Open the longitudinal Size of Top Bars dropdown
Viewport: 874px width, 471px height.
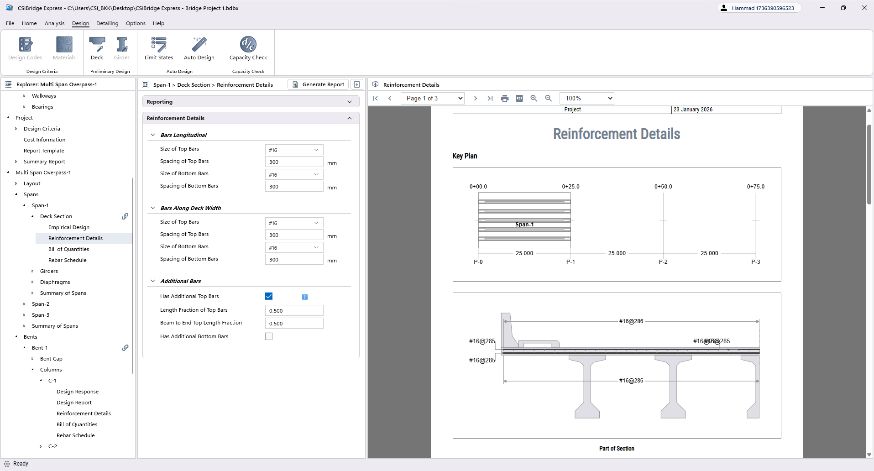pyautogui.click(x=294, y=150)
